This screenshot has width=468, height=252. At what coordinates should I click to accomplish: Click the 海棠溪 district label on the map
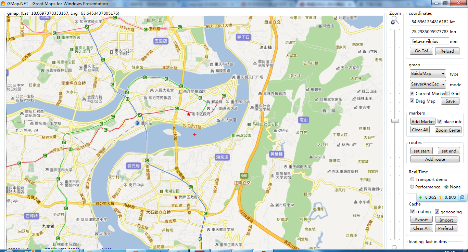(x=222, y=157)
